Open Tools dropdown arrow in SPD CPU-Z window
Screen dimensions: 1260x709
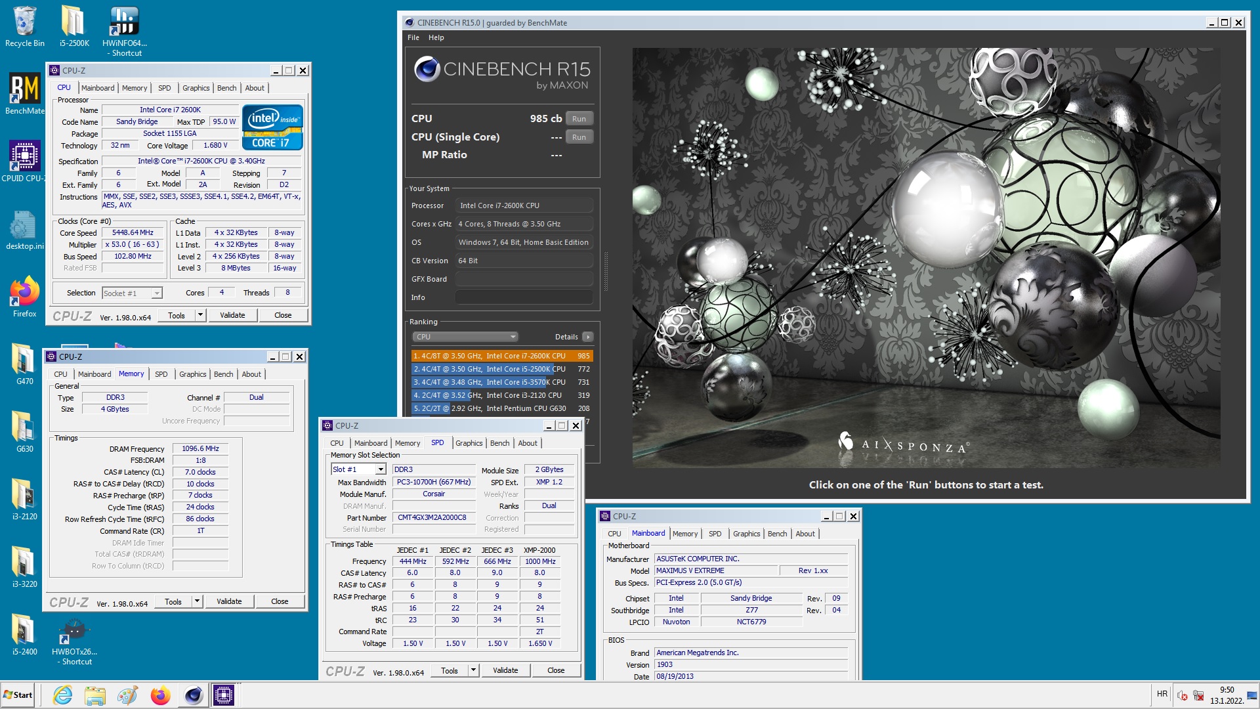pyautogui.click(x=473, y=671)
